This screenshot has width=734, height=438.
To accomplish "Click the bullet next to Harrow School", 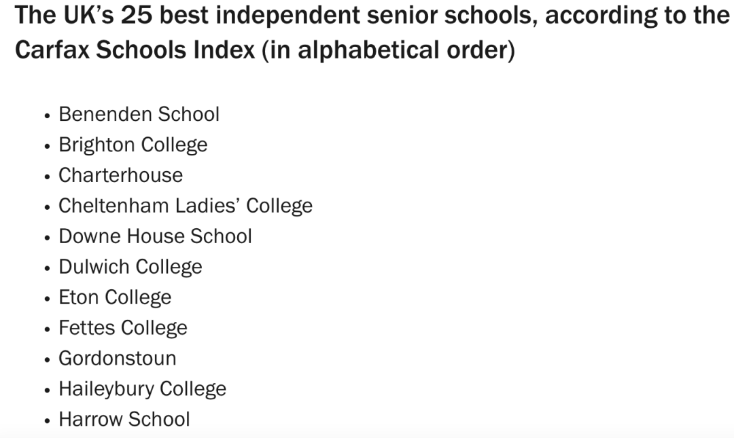I will pos(47,421).
